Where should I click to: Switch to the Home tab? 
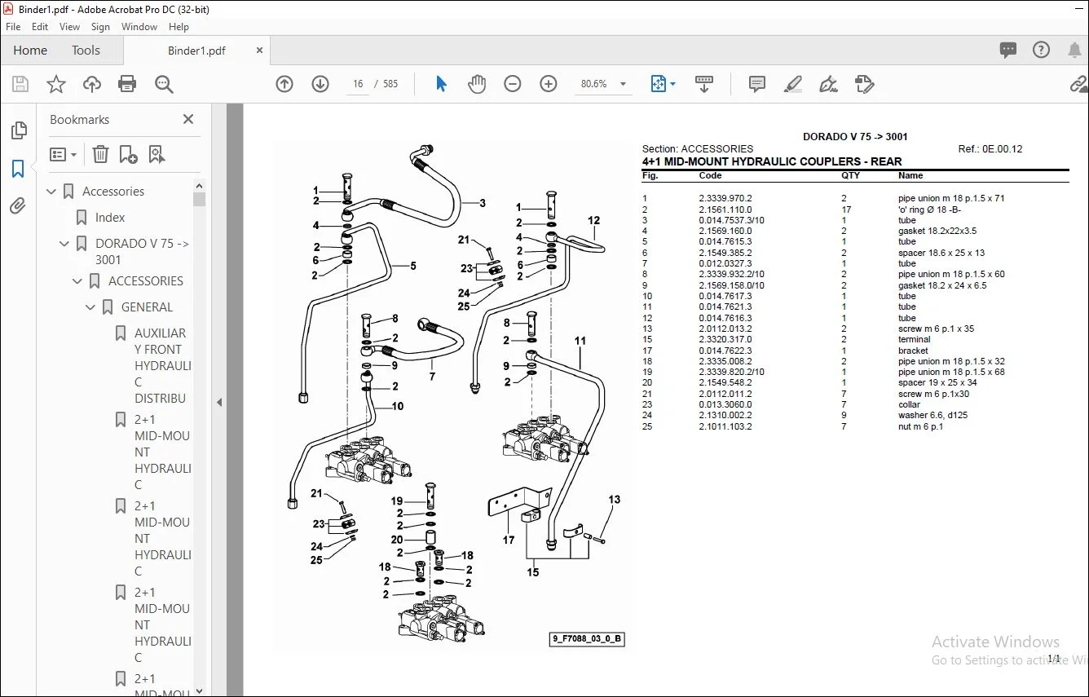tap(30, 50)
